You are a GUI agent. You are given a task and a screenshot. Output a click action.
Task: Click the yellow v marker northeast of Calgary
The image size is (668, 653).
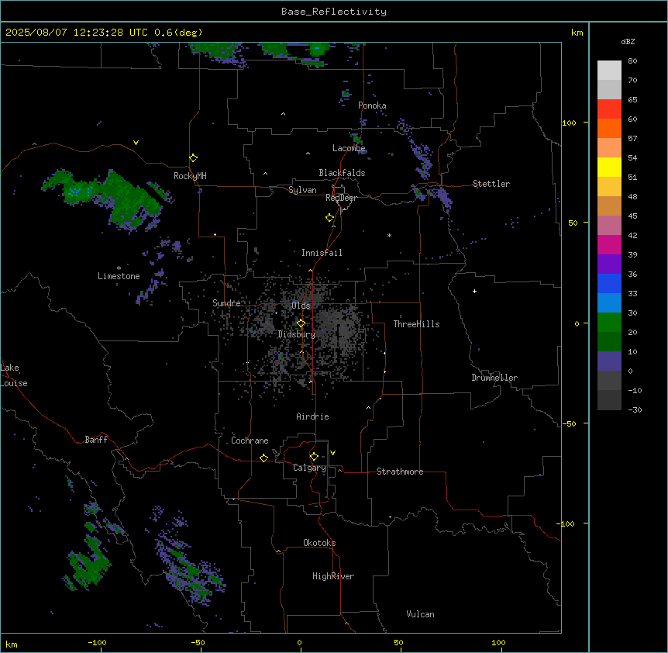[332, 453]
